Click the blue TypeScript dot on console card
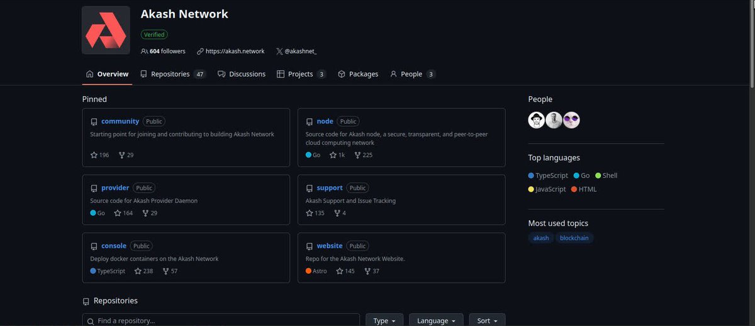 pos(93,271)
